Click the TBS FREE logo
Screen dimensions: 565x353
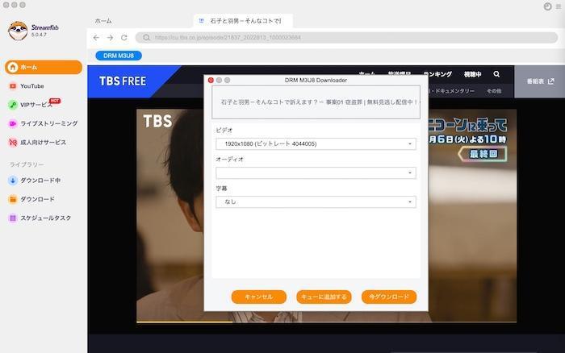123,81
